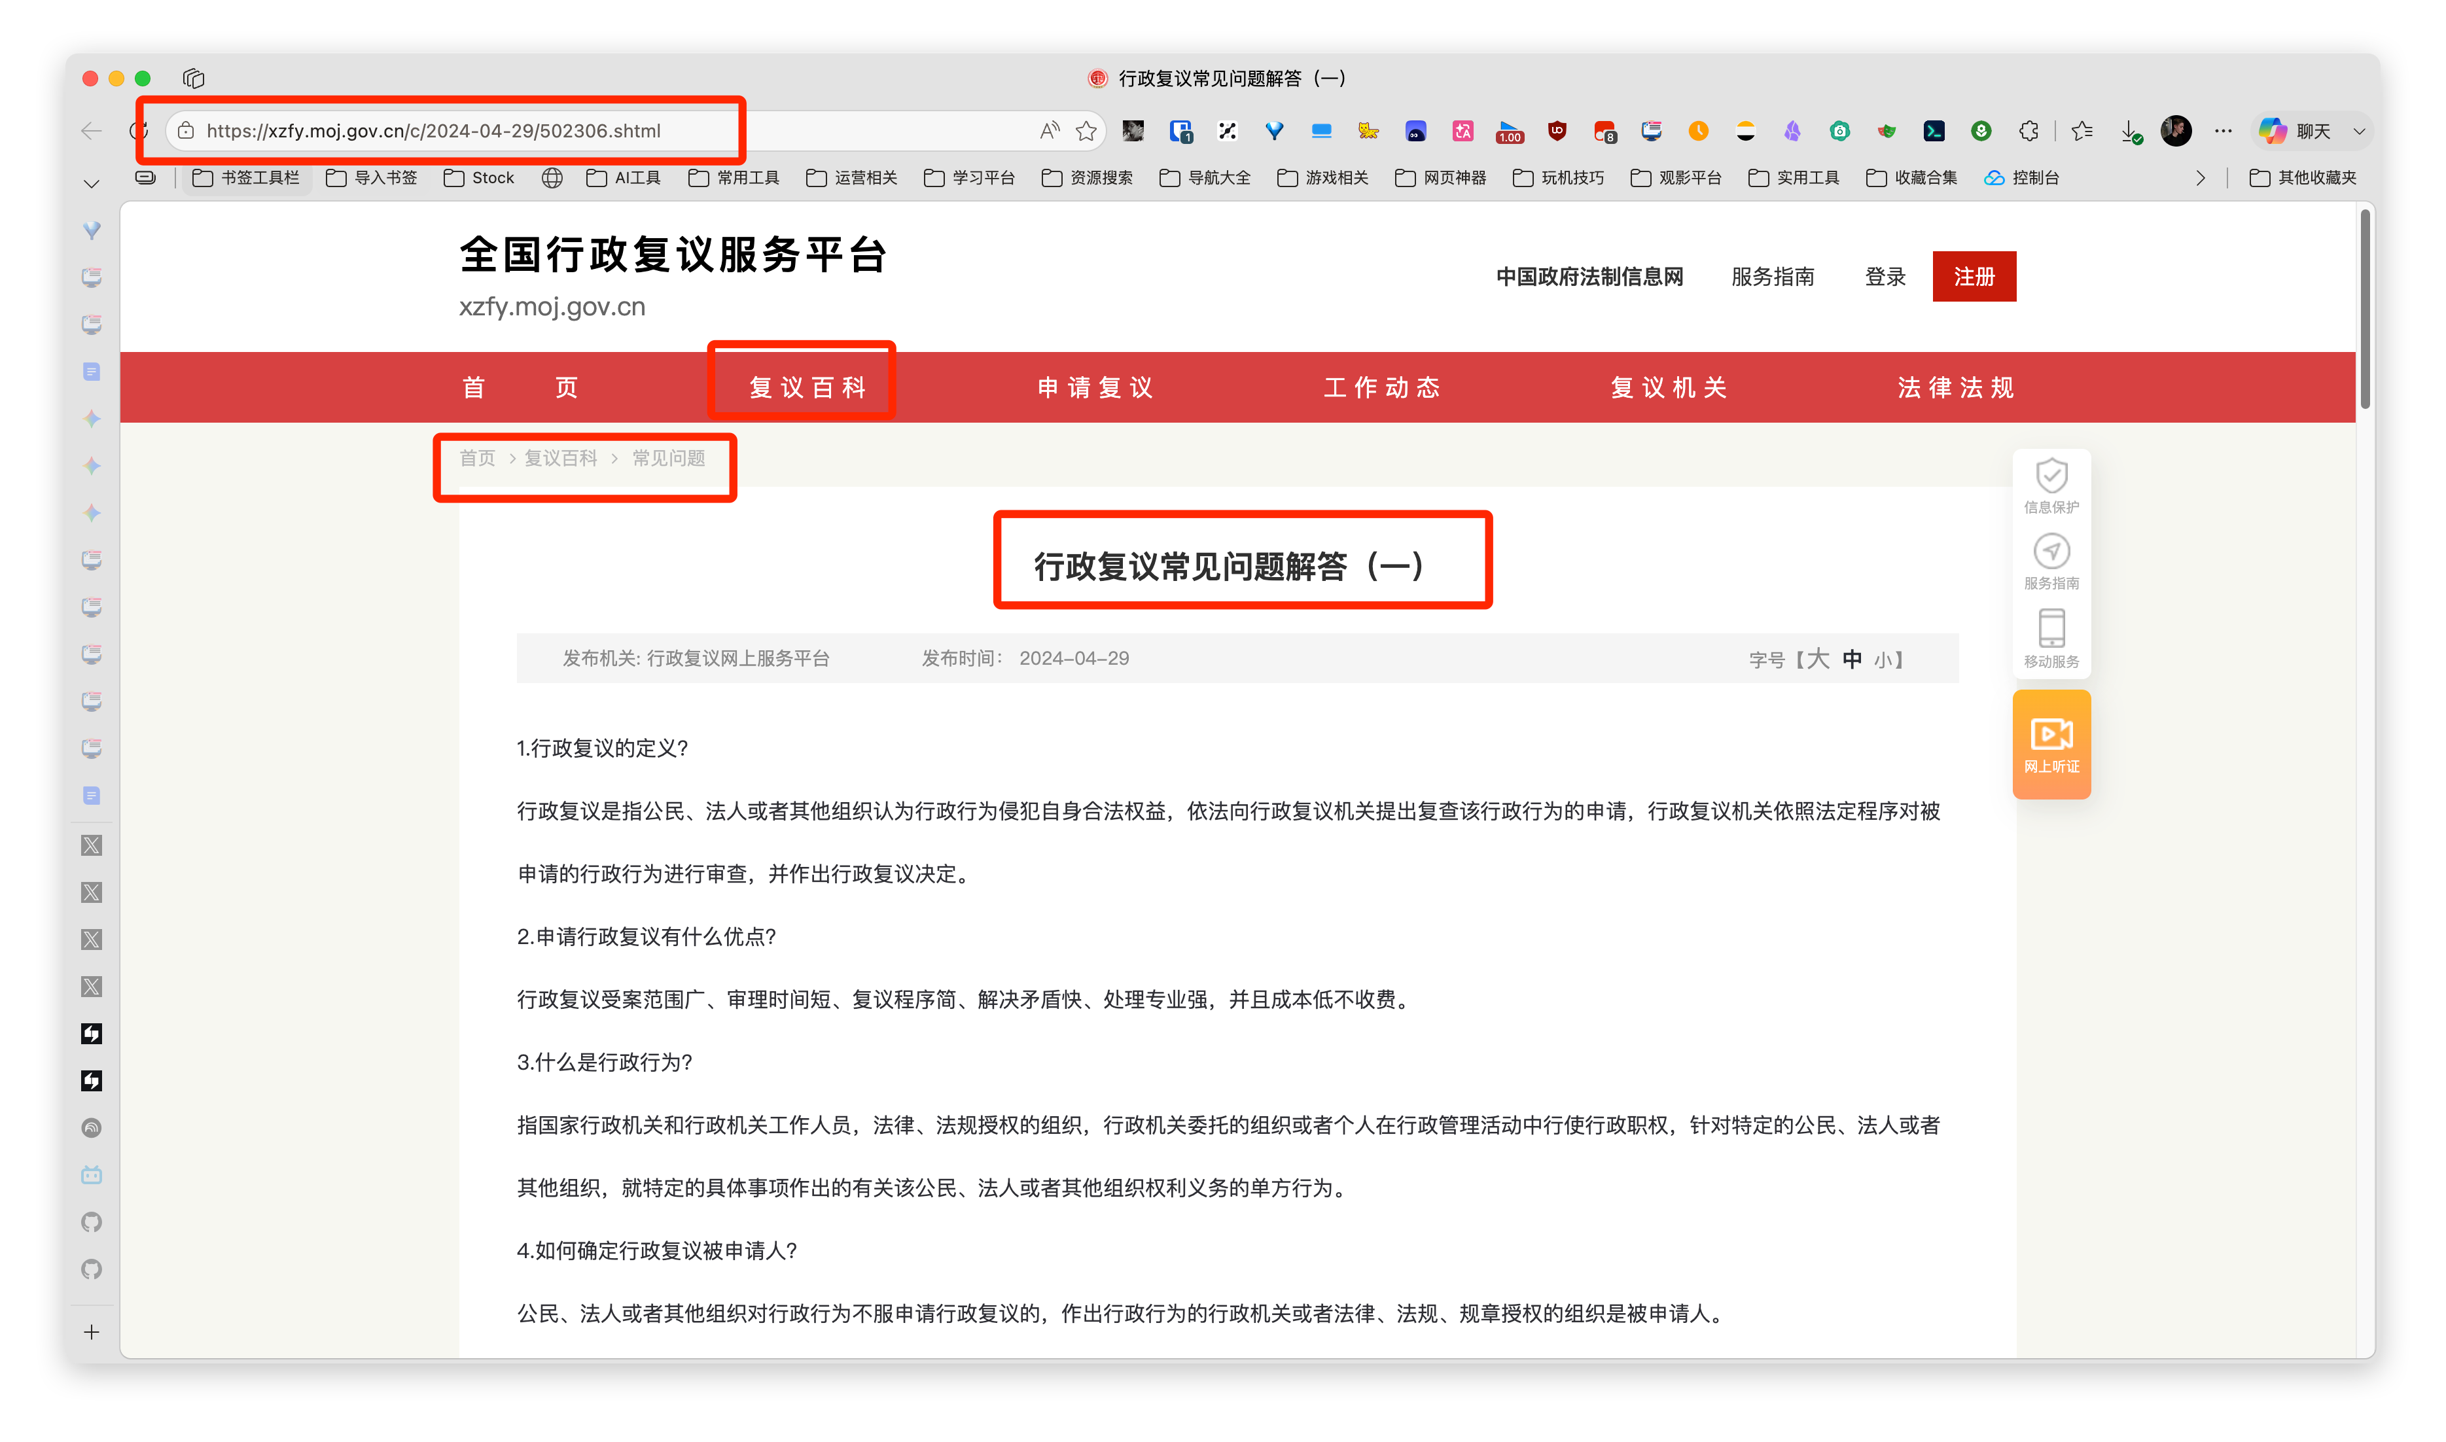Click the Read Aloud icon in the address bar
This screenshot has height=1442, width=2446.
click(x=1050, y=131)
